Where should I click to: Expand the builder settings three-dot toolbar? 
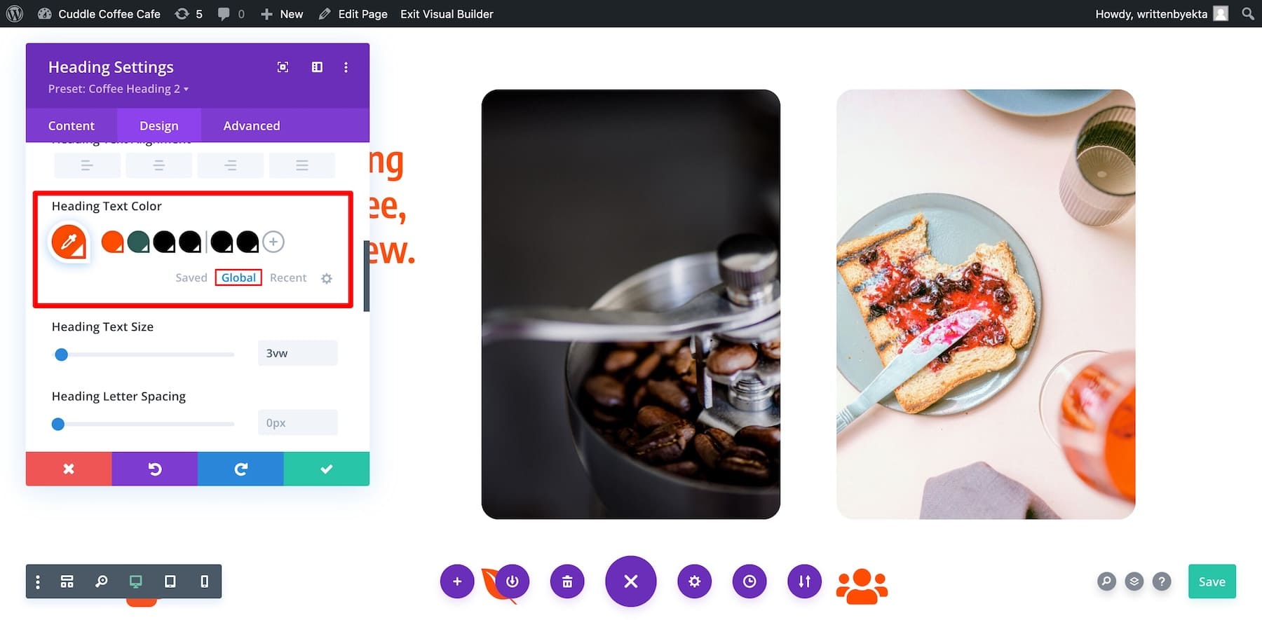38,581
